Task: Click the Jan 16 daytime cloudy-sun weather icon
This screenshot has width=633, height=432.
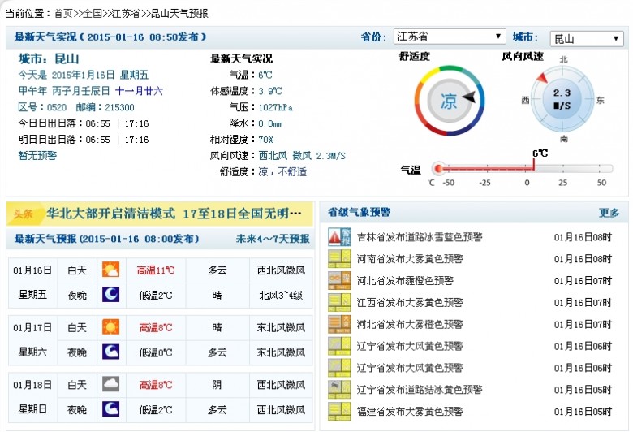Action: point(110,270)
